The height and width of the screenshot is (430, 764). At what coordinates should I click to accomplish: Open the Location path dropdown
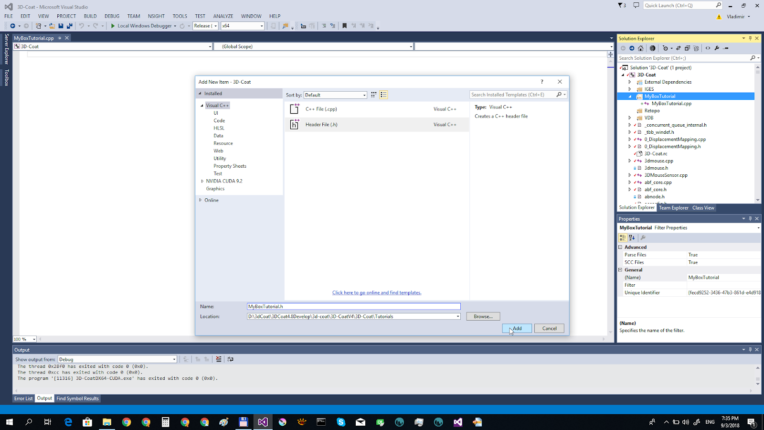point(458,316)
